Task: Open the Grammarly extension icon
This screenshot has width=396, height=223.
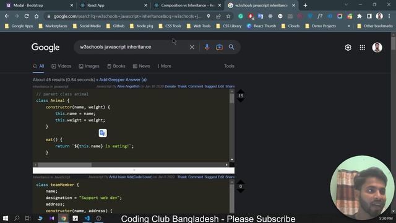Action: coord(241,16)
